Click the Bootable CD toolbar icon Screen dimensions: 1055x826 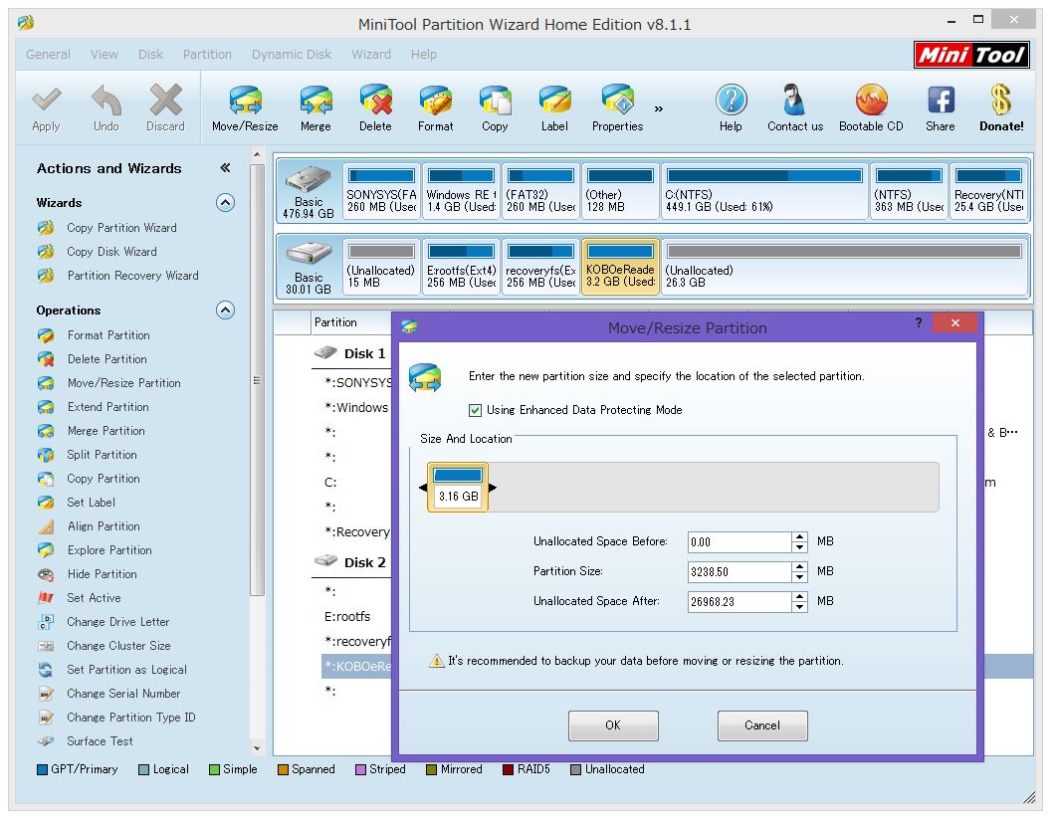(871, 106)
